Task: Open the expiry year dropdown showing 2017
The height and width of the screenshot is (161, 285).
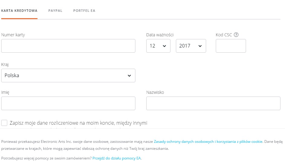Action: pyautogui.click(x=191, y=46)
